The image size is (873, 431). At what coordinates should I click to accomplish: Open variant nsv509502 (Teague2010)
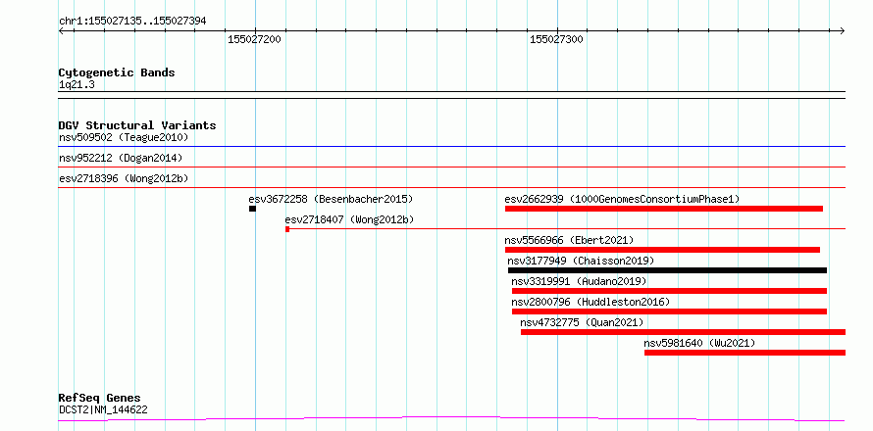tap(124, 137)
